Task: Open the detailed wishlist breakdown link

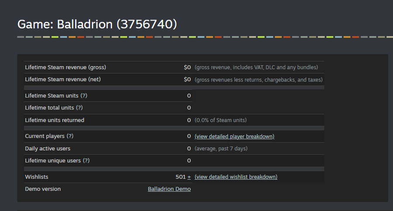Action: click(x=236, y=177)
